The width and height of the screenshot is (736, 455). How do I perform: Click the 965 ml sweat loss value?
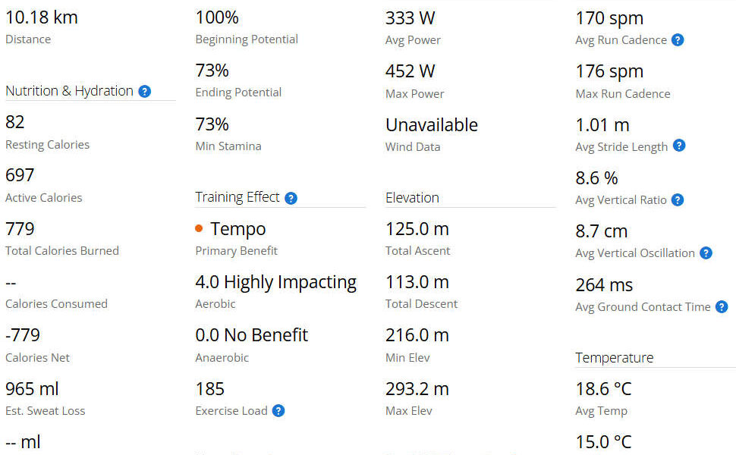click(x=32, y=389)
